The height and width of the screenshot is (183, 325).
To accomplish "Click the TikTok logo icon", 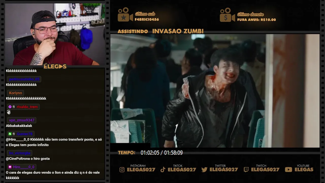I will pos(163,170).
